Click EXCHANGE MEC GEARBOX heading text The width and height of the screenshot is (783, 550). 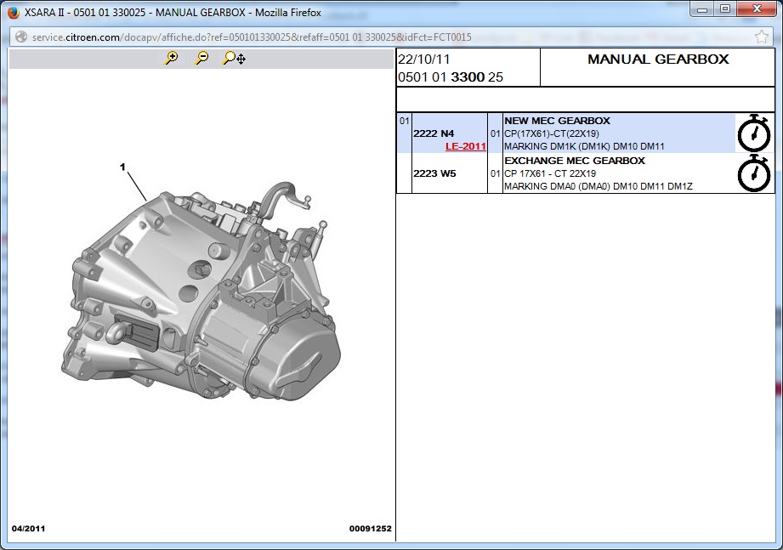click(x=574, y=161)
